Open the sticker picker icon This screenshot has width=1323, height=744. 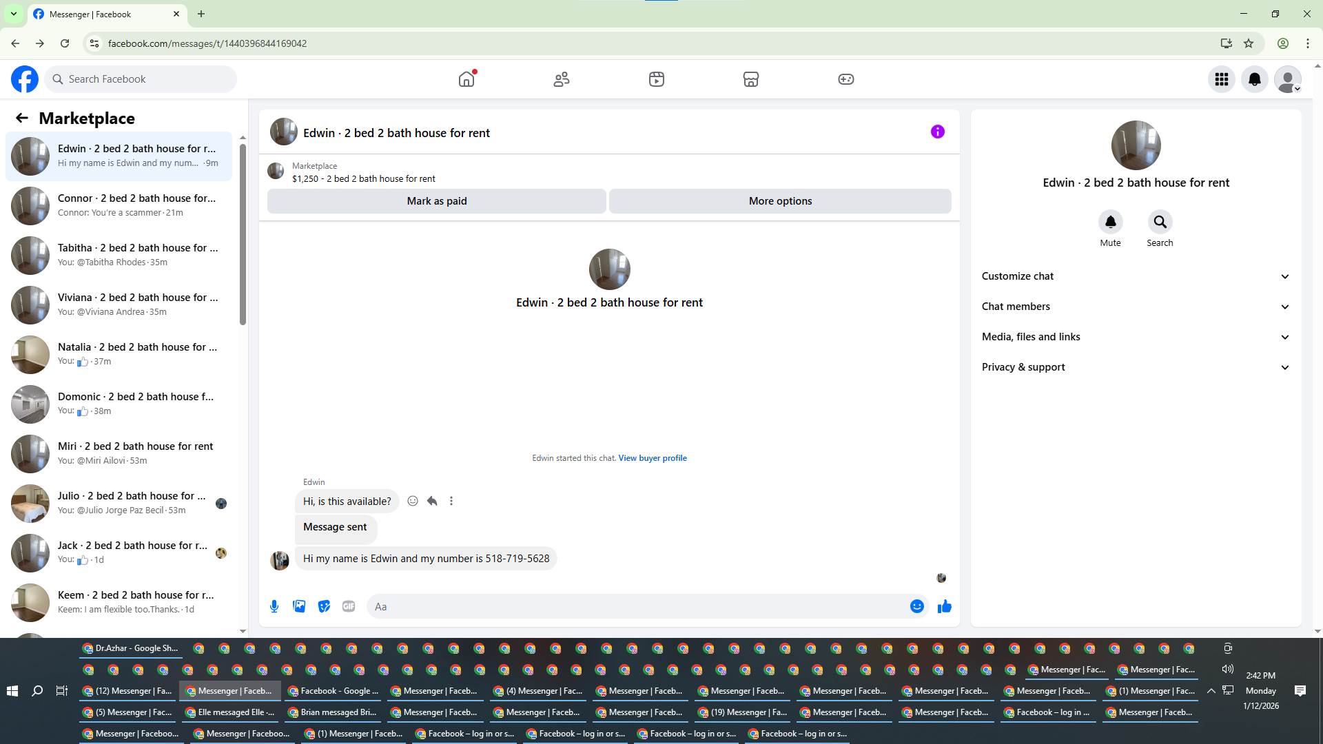point(324,606)
